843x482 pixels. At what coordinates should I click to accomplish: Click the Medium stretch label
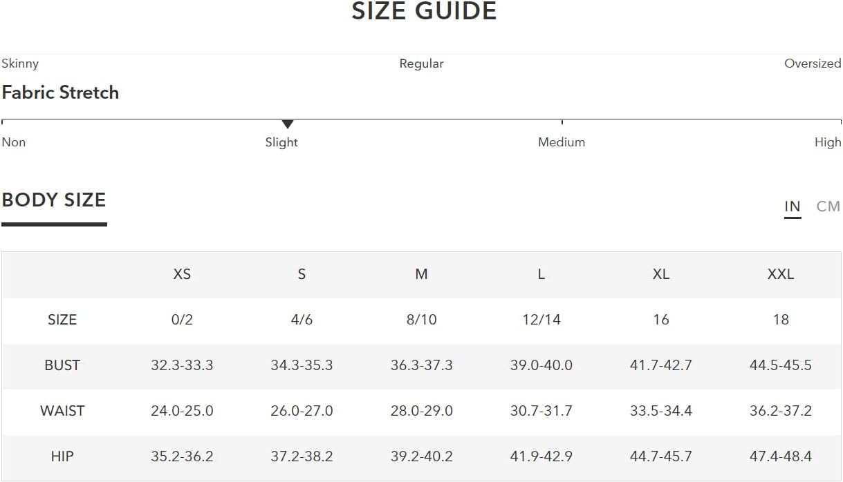pyautogui.click(x=562, y=142)
